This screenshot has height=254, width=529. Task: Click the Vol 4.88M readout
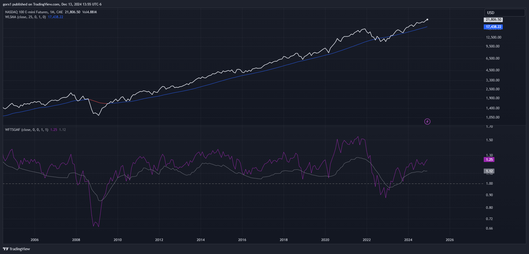click(x=89, y=12)
